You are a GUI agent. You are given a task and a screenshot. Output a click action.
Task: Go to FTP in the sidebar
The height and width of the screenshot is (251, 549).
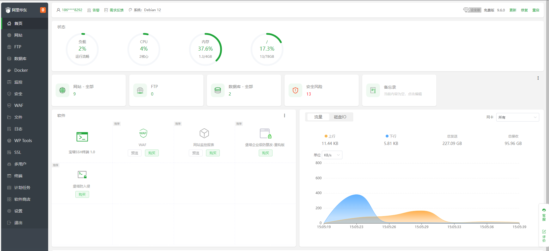coord(25,47)
